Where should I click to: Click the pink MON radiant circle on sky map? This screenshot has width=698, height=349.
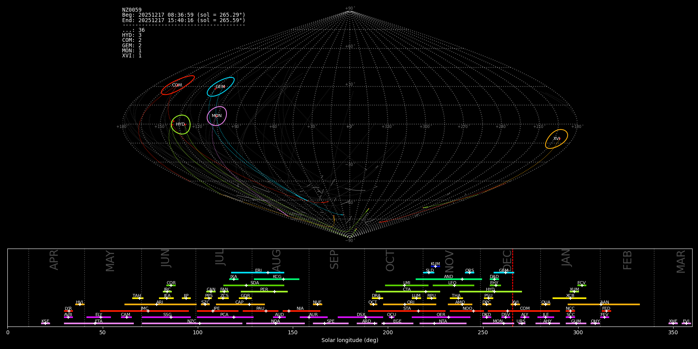217,116
